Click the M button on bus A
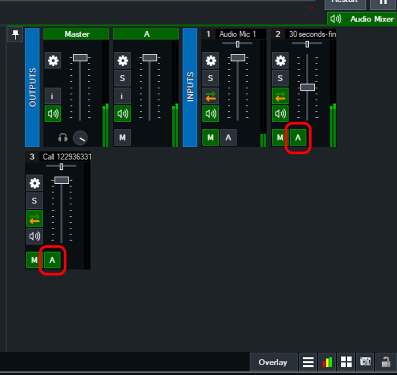397x375 pixels. pyautogui.click(x=122, y=138)
